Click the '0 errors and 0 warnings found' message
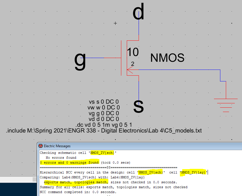The width and height of the screenshot is (242, 196). 69,163
